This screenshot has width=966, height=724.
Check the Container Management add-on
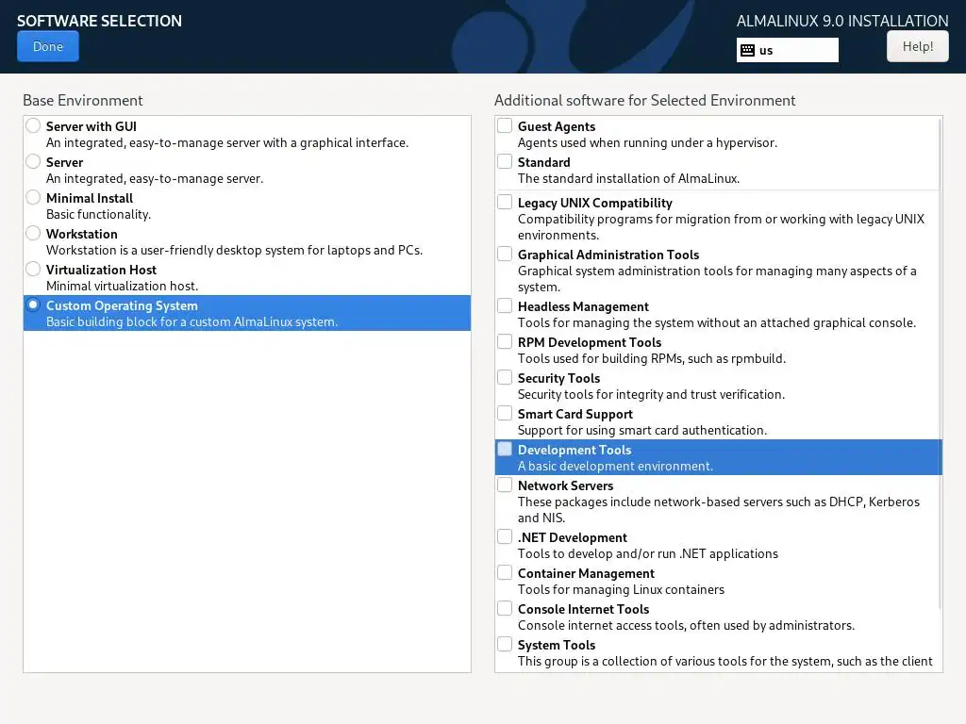[506, 573]
